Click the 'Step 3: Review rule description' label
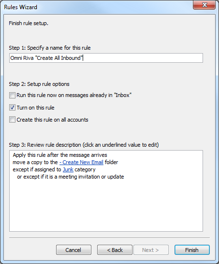 click(x=84, y=145)
